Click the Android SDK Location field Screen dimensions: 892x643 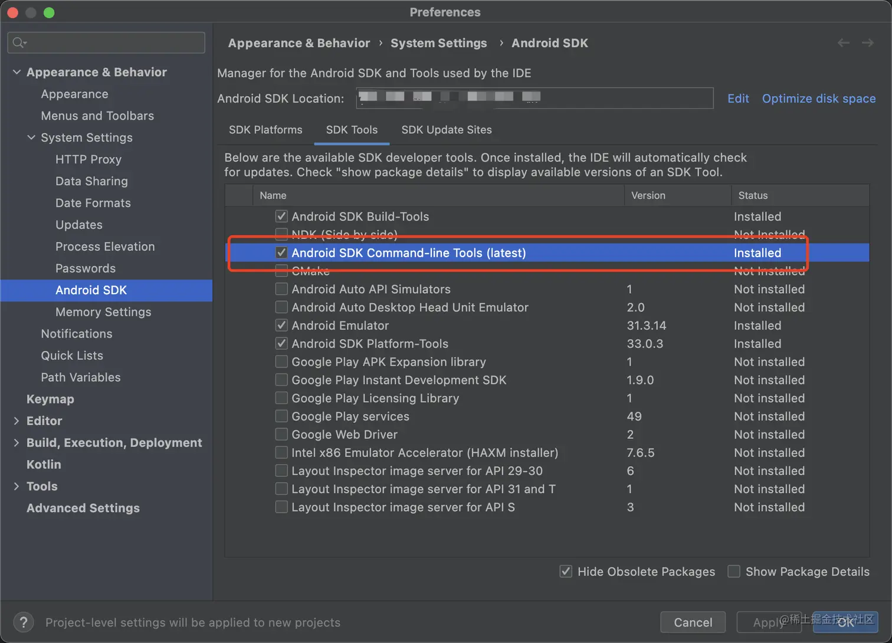point(534,98)
